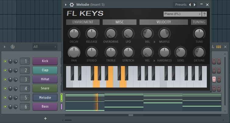Image resolution: width=230 pixels, height=123 pixels.
Task: Add a new channel with plus button
Action: pos(45,118)
